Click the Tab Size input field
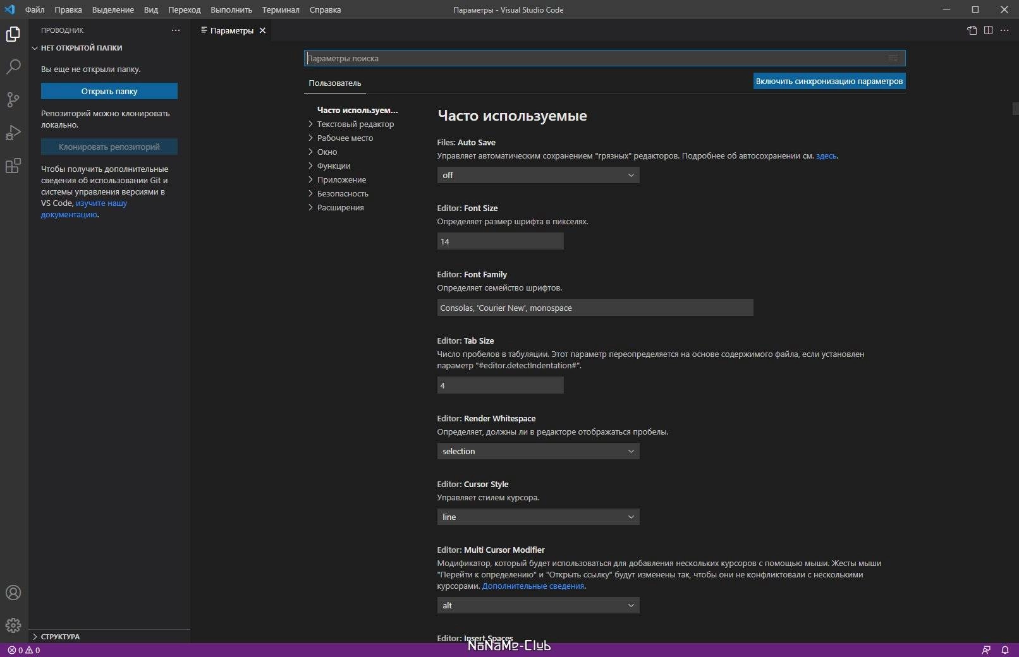Viewport: 1019px width, 657px height. (501, 385)
